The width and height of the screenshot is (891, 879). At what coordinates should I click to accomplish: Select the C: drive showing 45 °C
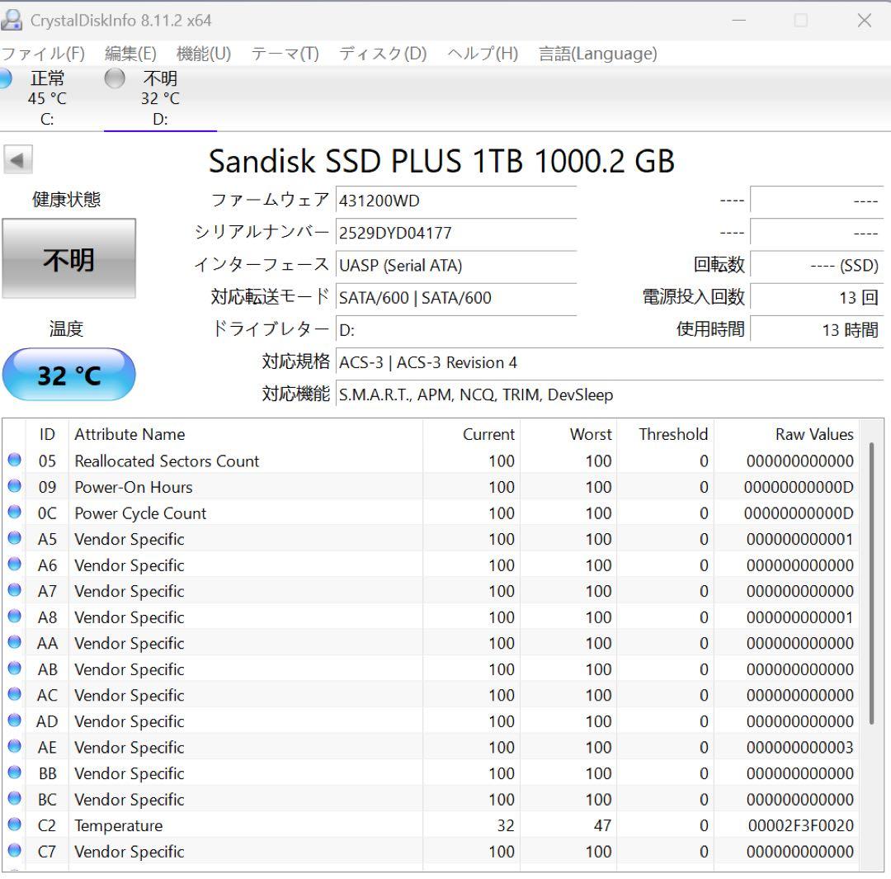[46, 97]
